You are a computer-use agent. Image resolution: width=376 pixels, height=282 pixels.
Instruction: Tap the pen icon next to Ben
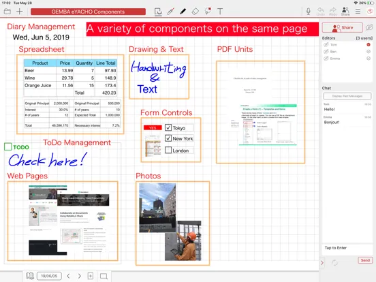[326, 51]
